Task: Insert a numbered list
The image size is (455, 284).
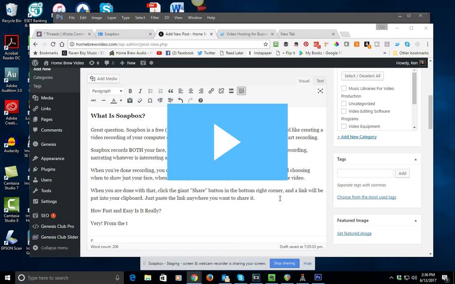Action: pyautogui.click(x=161, y=91)
